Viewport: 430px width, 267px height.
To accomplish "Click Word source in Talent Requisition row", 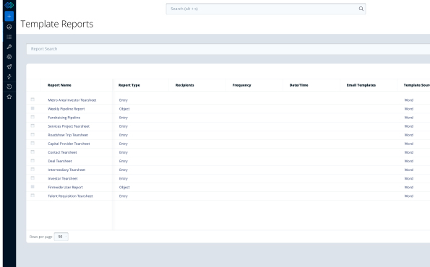I will [x=408, y=196].
